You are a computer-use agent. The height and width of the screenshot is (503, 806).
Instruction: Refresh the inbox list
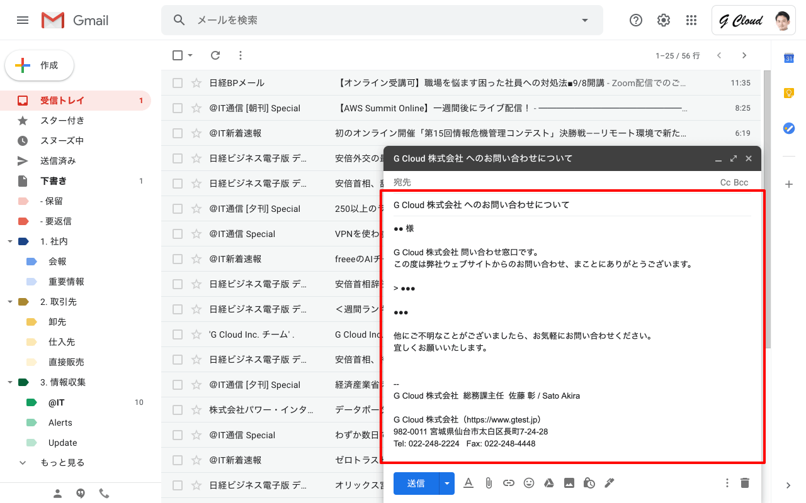click(215, 55)
